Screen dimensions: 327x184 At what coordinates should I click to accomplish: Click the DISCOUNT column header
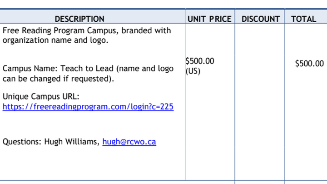pos(260,19)
